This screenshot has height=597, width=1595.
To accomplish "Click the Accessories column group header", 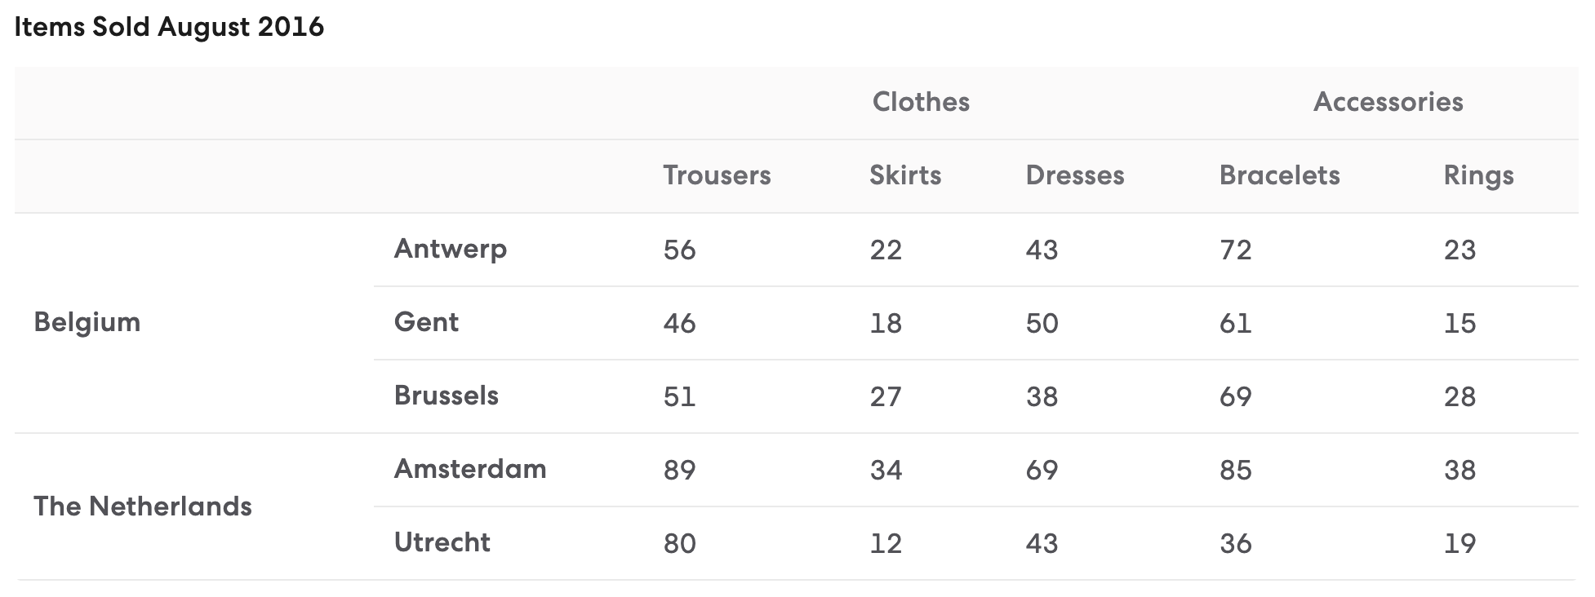I will point(1388,102).
